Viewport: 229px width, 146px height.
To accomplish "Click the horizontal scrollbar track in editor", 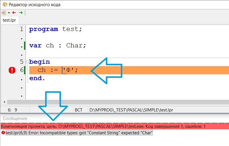I will tap(118, 102).
